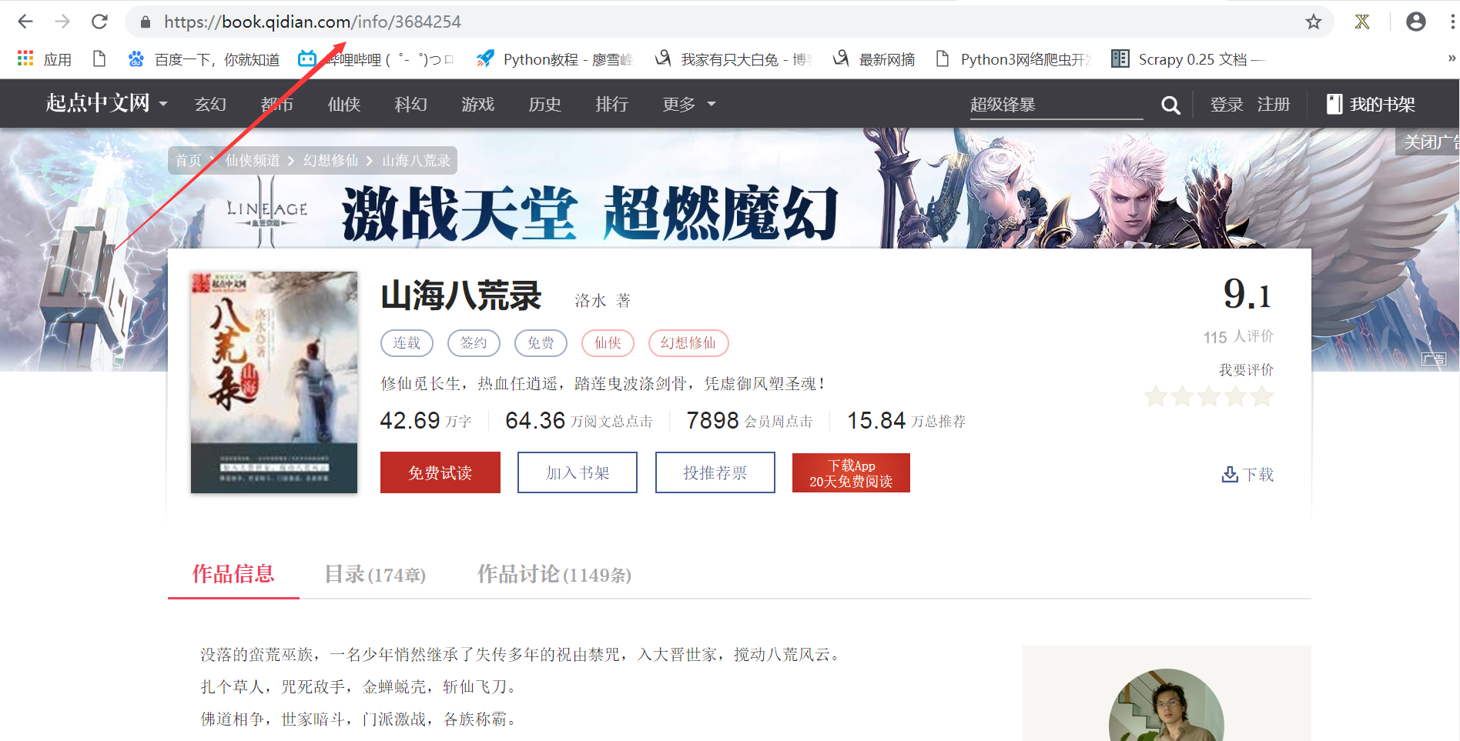Click the author name 洛水
Viewport: 1460px width, 741px height.
pos(590,300)
